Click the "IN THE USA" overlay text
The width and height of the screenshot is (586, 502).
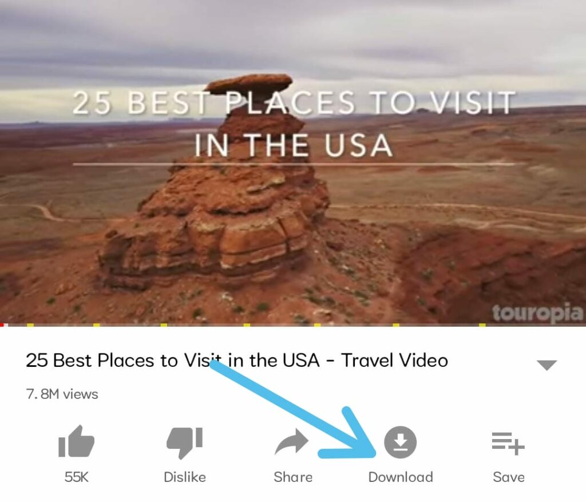pos(294,145)
